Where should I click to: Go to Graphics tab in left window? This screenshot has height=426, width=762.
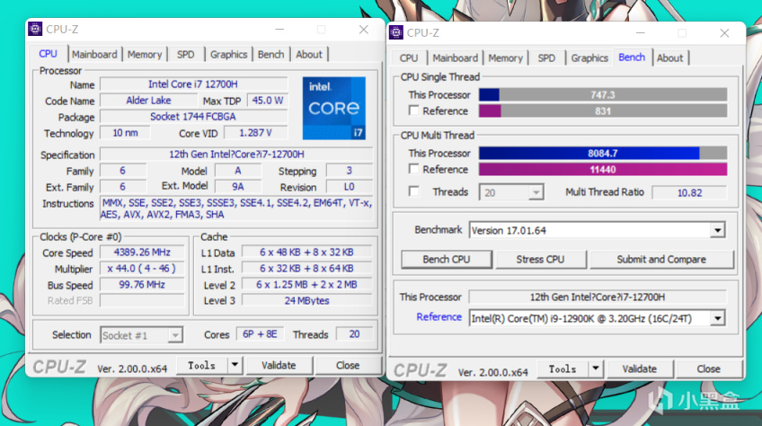(x=228, y=55)
